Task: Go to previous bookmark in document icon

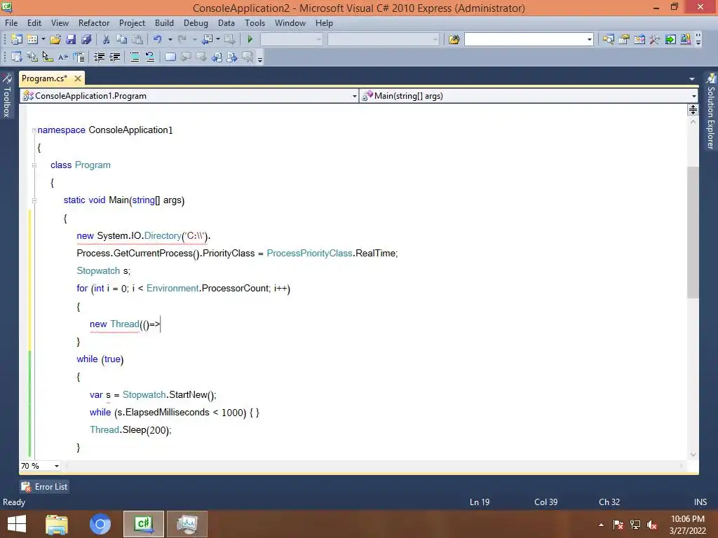Action: (217, 57)
